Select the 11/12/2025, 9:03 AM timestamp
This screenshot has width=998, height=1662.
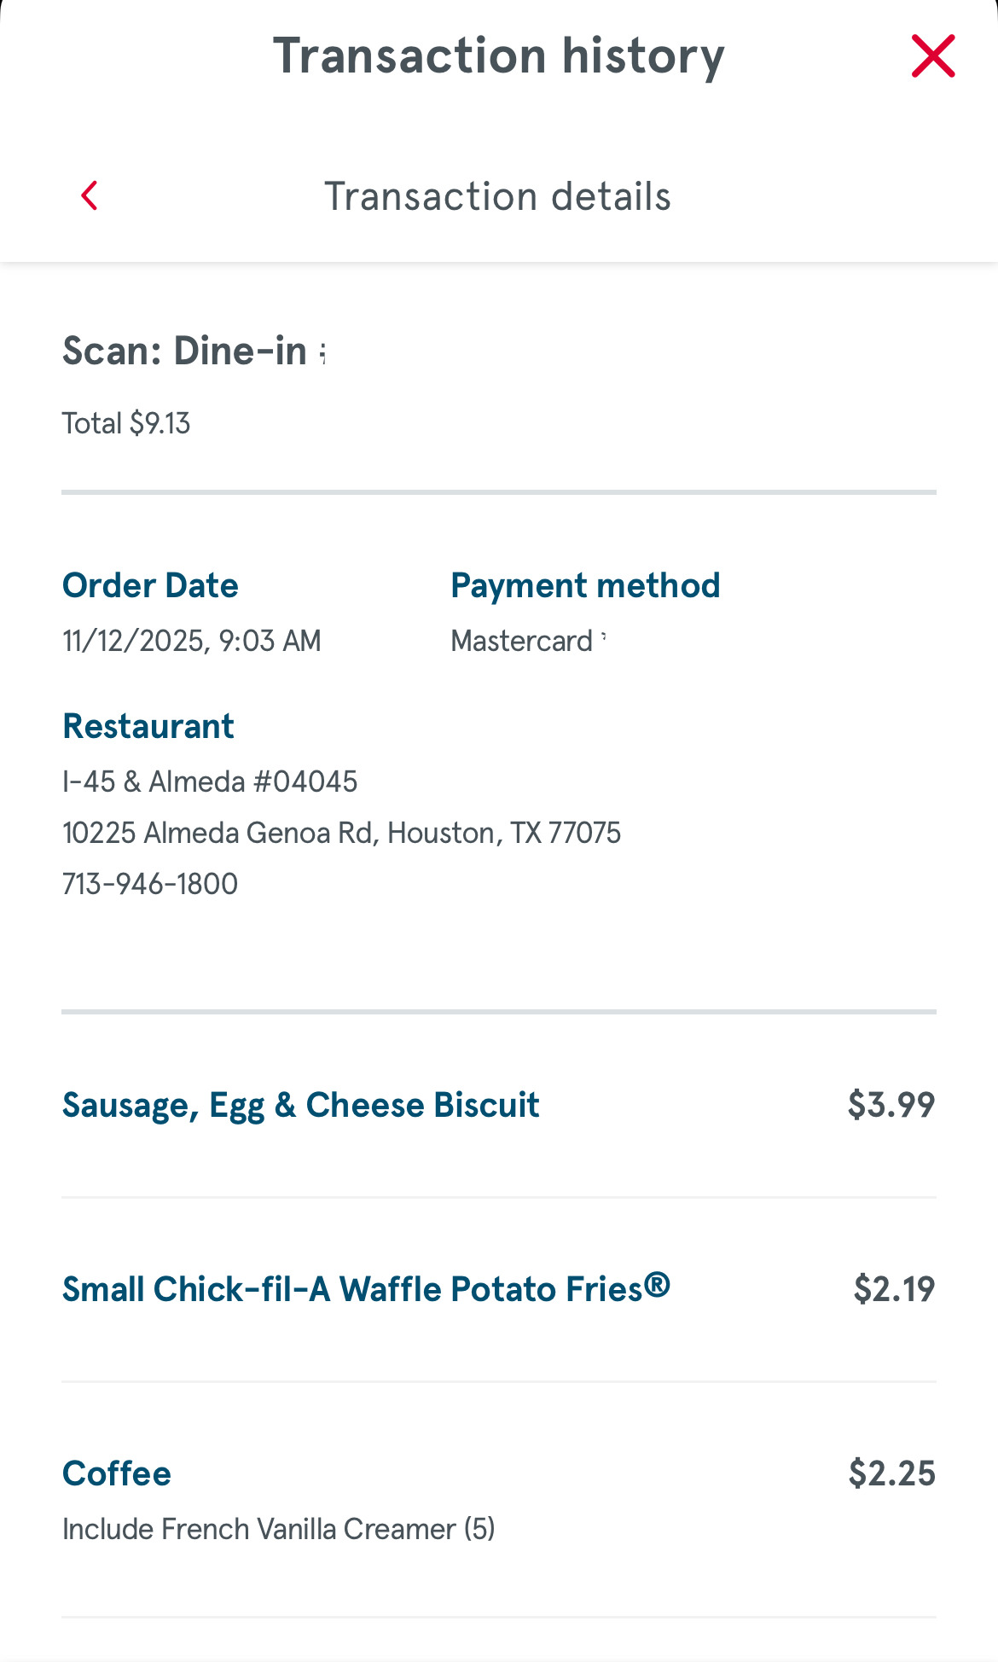[x=191, y=641]
